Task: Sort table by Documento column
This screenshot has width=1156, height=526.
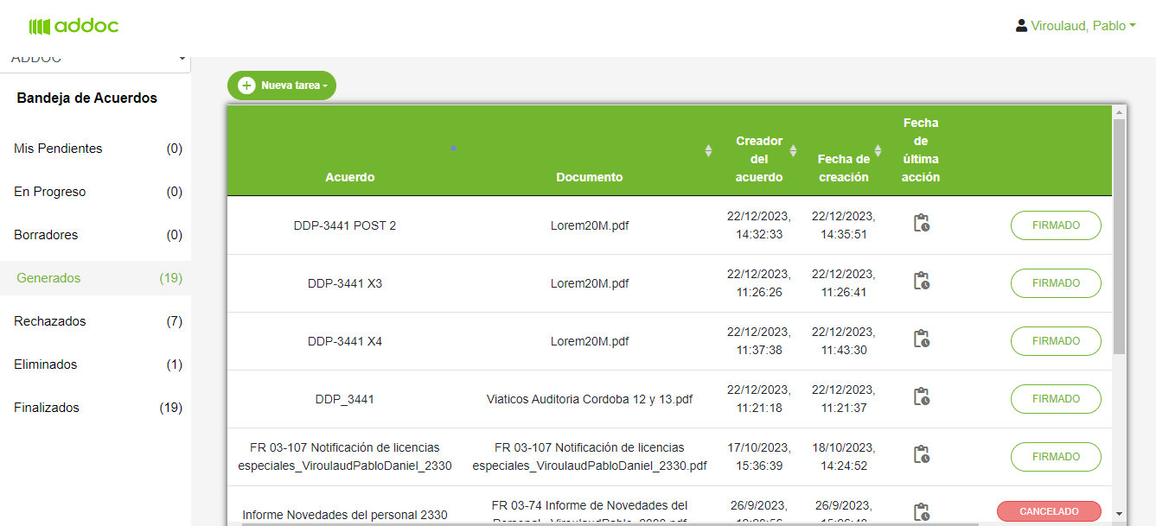Action: point(708,150)
